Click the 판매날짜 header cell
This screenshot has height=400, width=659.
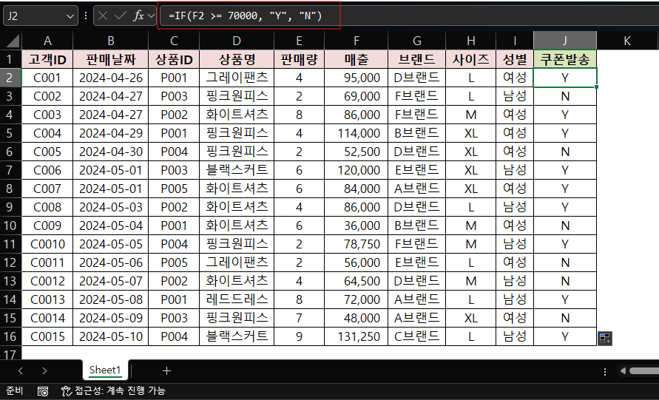point(110,59)
